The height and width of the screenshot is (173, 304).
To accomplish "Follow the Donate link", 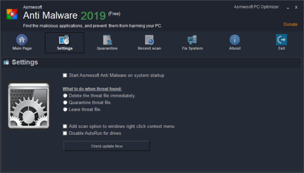I will 290,24.
